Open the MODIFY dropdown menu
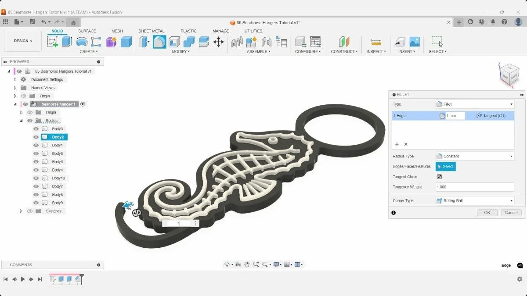 coord(180,52)
